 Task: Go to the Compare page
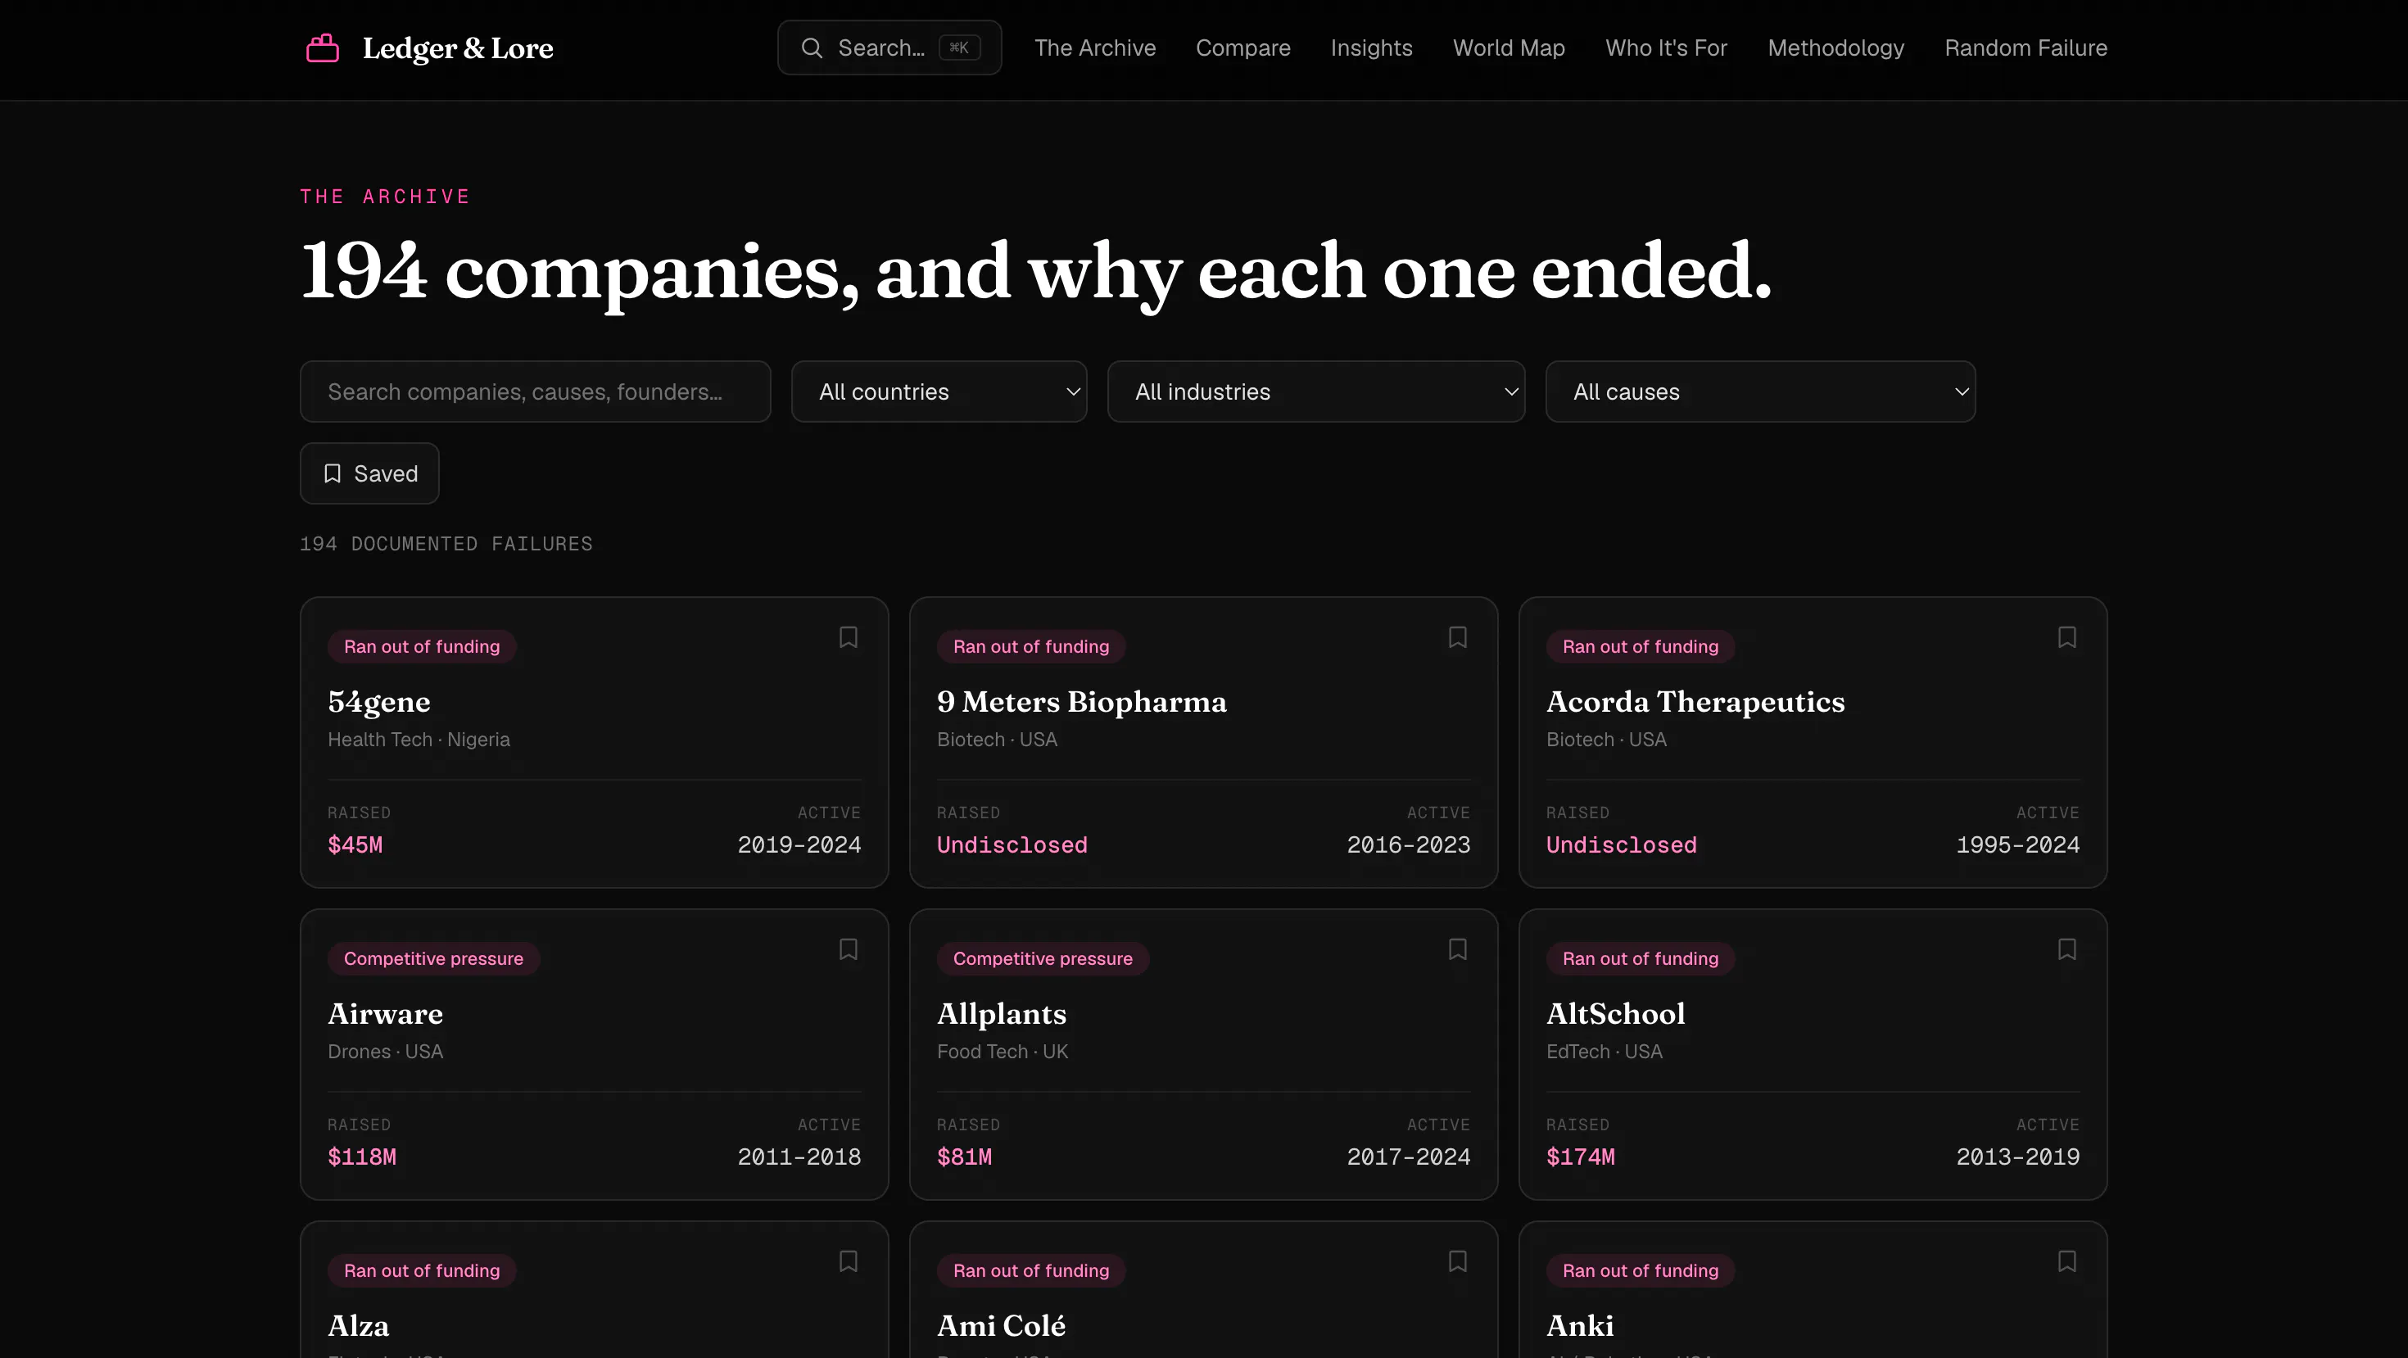1242,48
